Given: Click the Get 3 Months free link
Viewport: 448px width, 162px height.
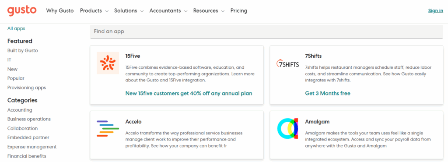Looking at the screenshot, I should pos(328,93).
